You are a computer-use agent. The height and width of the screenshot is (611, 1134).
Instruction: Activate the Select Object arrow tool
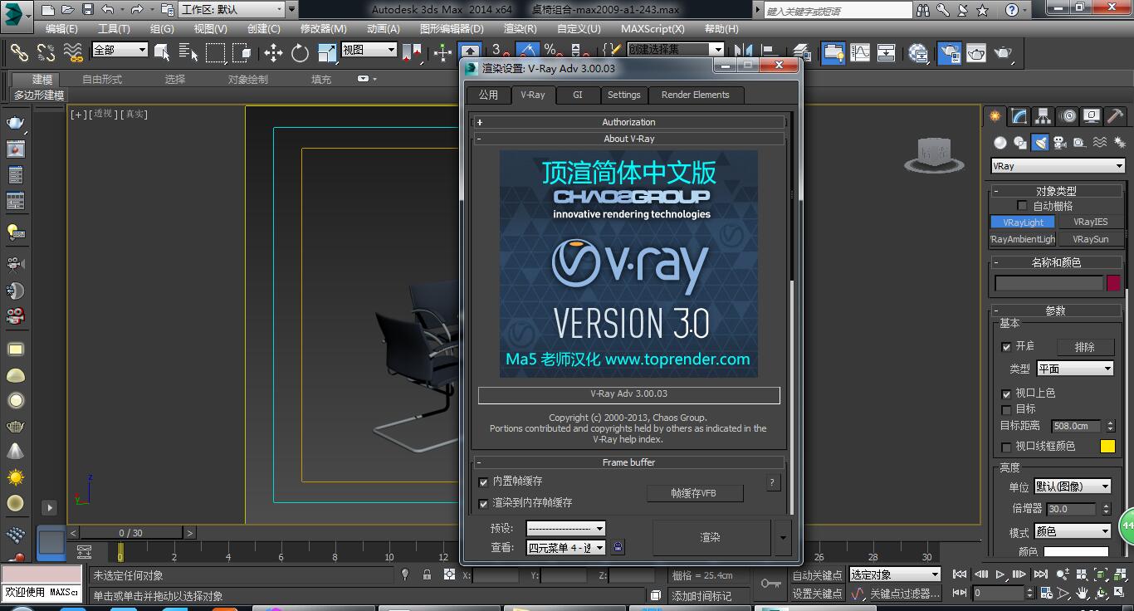163,52
